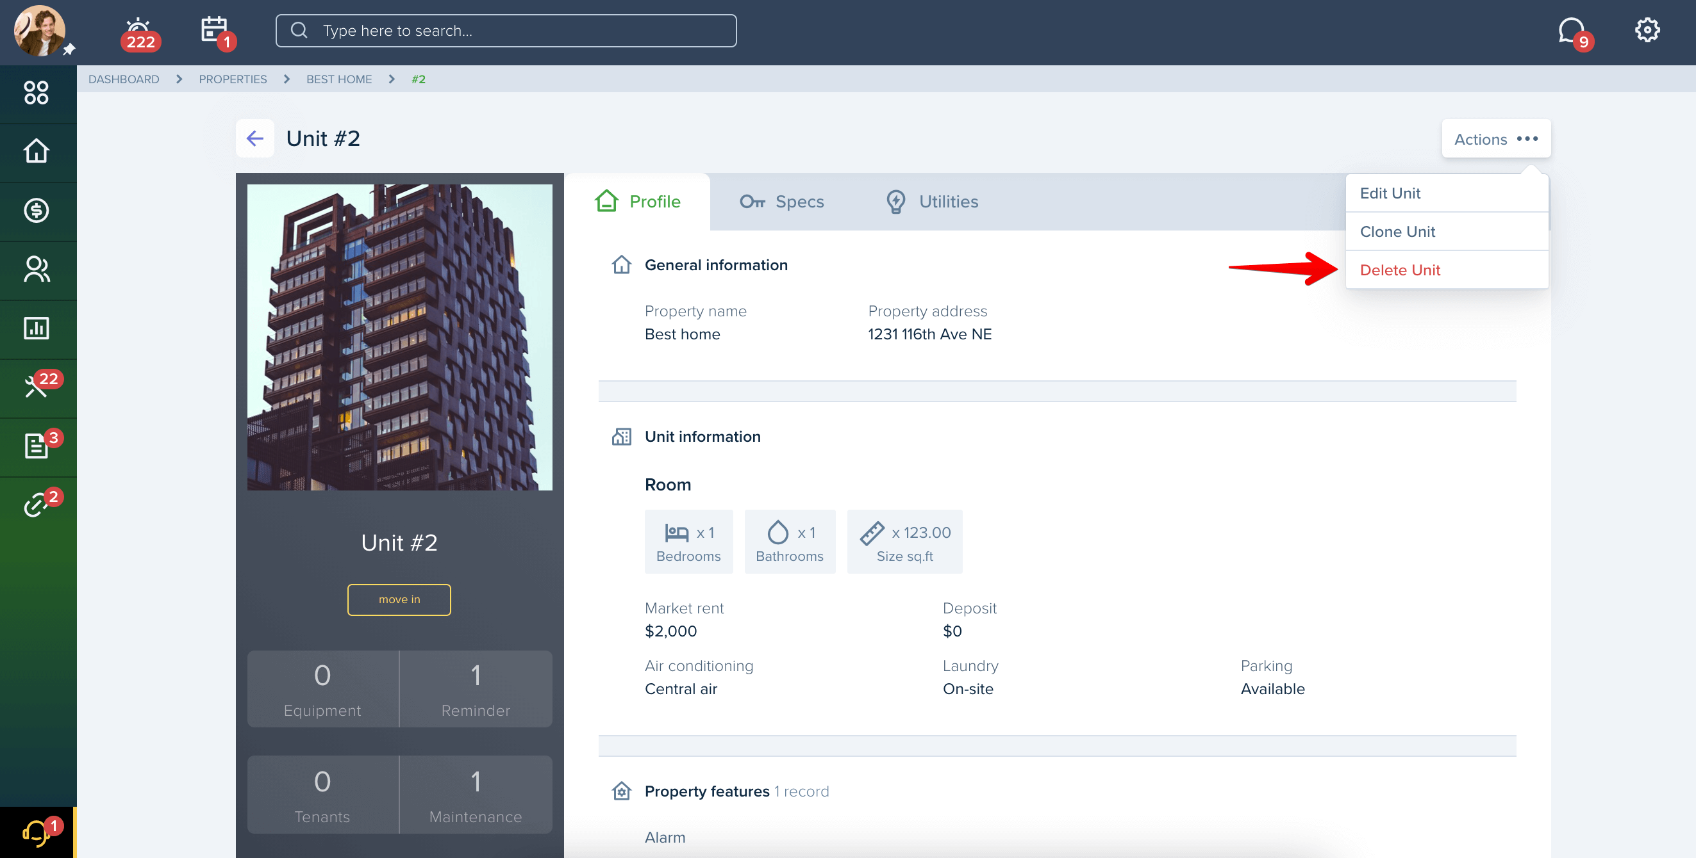Click the '1231 116th Ave NE' address
The height and width of the screenshot is (858, 1696).
point(929,334)
